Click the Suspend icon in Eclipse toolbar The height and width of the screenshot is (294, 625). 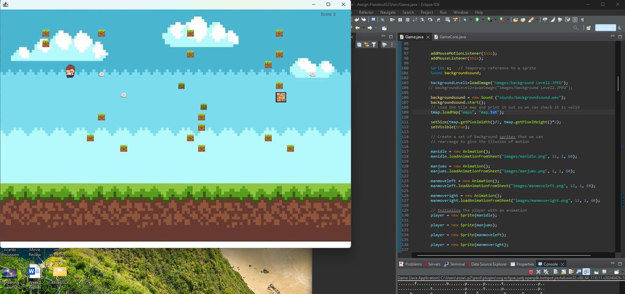400,19
